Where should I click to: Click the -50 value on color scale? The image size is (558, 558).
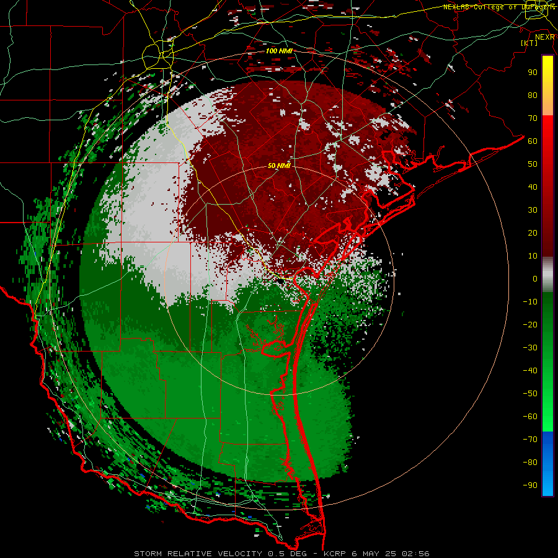530,393
